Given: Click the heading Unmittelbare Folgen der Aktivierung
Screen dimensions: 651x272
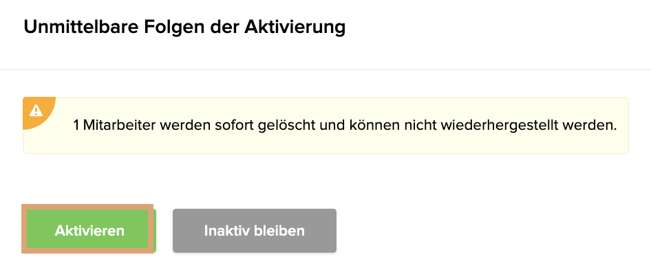Looking at the screenshot, I should pos(184,27).
